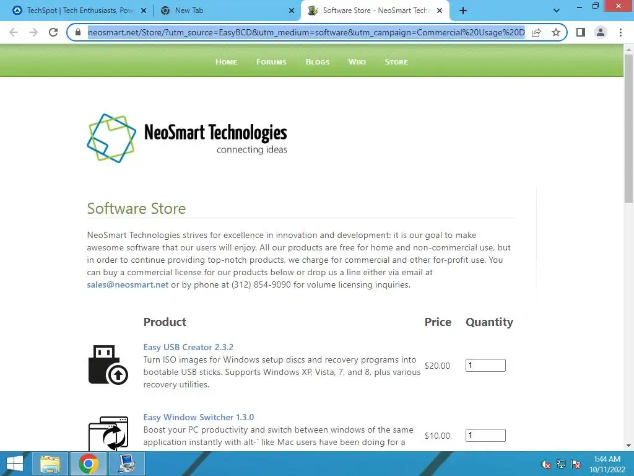Bookmark this page with the star icon
This screenshot has width=634, height=476.
[556, 32]
